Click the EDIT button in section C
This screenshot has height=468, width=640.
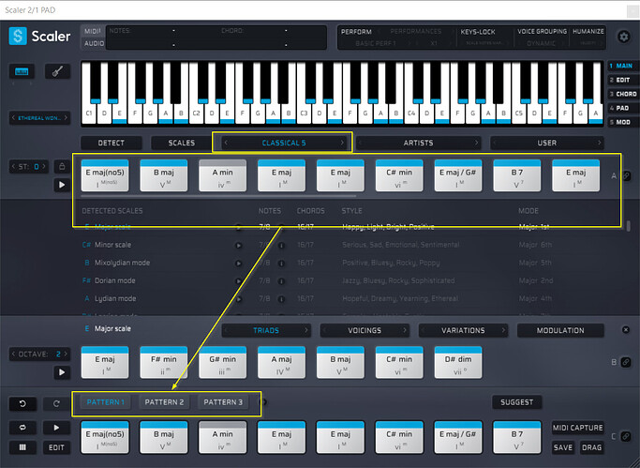click(56, 447)
